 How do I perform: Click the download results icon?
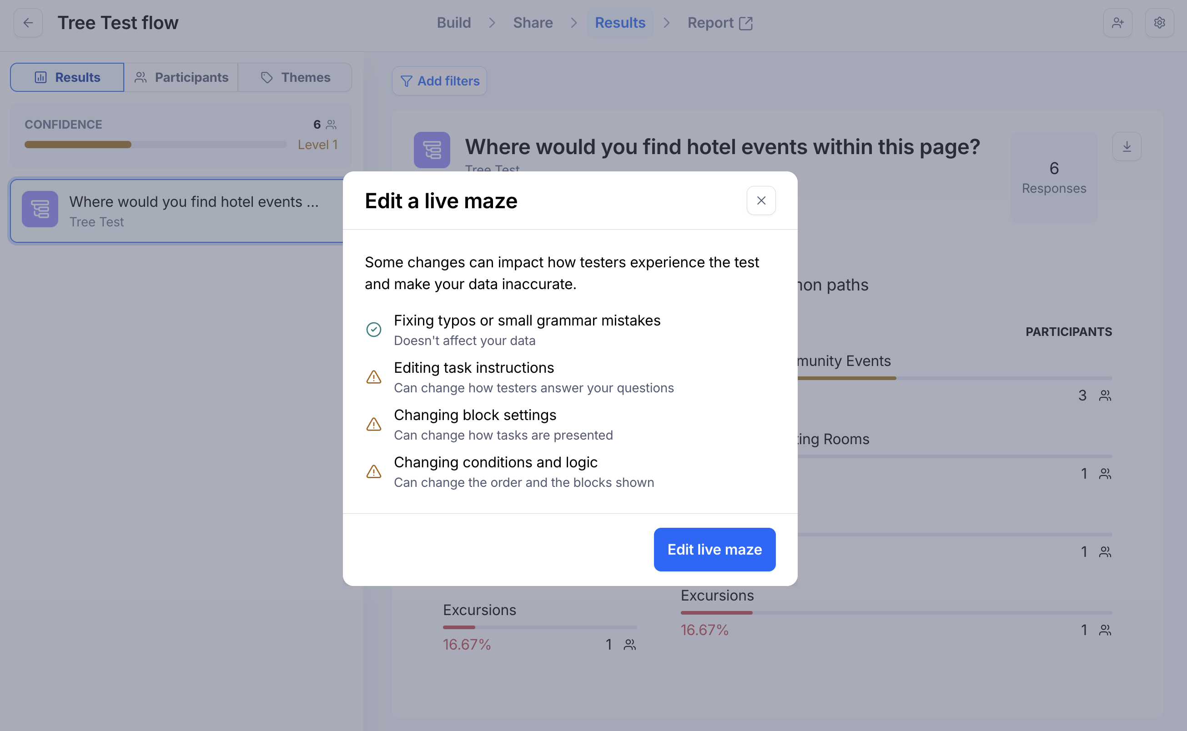pyautogui.click(x=1127, y=146)
